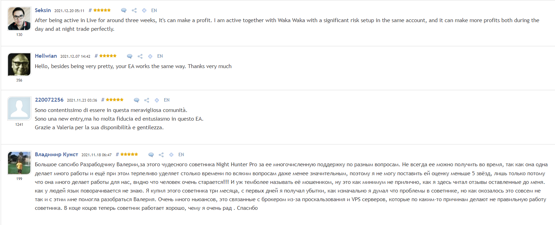Image resolution: width=555 pixels, height=225 pixels.
Task: Click Hellwian's avatar thumbnail
Action: coord(19,64)
